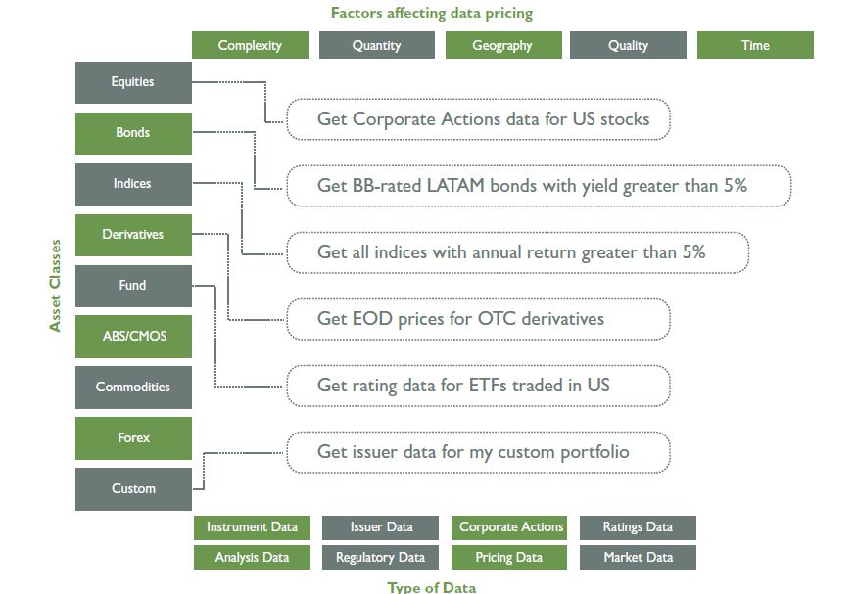Click the Custom asset class box
Viewport: 856px width, 594px height.
coord(133,489)
